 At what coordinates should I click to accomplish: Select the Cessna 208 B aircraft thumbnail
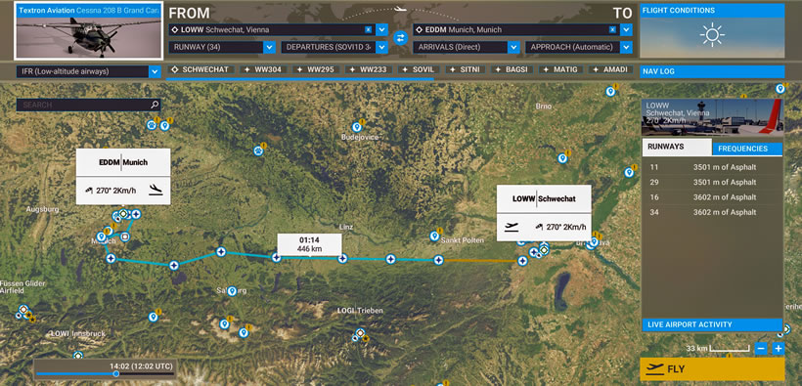(x=89, y=30)
